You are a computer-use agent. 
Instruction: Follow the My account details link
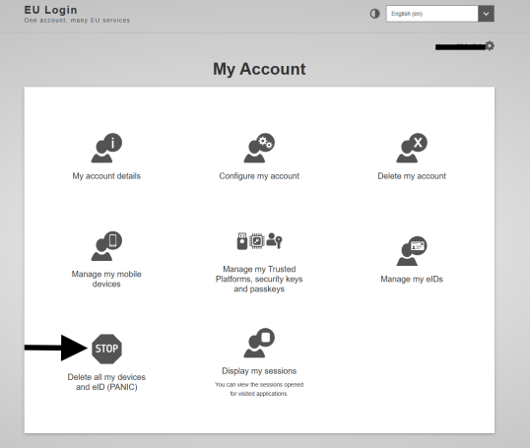pyautogui.click(x=106, y=176)
